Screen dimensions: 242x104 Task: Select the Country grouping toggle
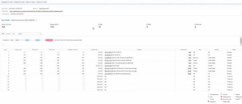click(8, 34)
